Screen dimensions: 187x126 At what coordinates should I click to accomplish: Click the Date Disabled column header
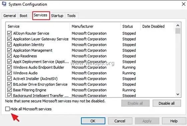point(153,26)
